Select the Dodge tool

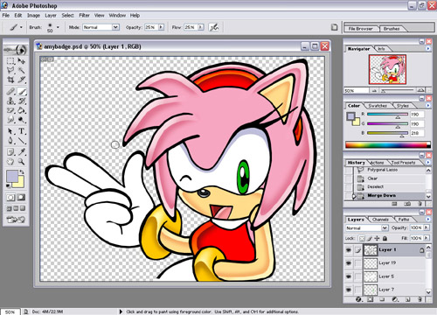point(21,120)
